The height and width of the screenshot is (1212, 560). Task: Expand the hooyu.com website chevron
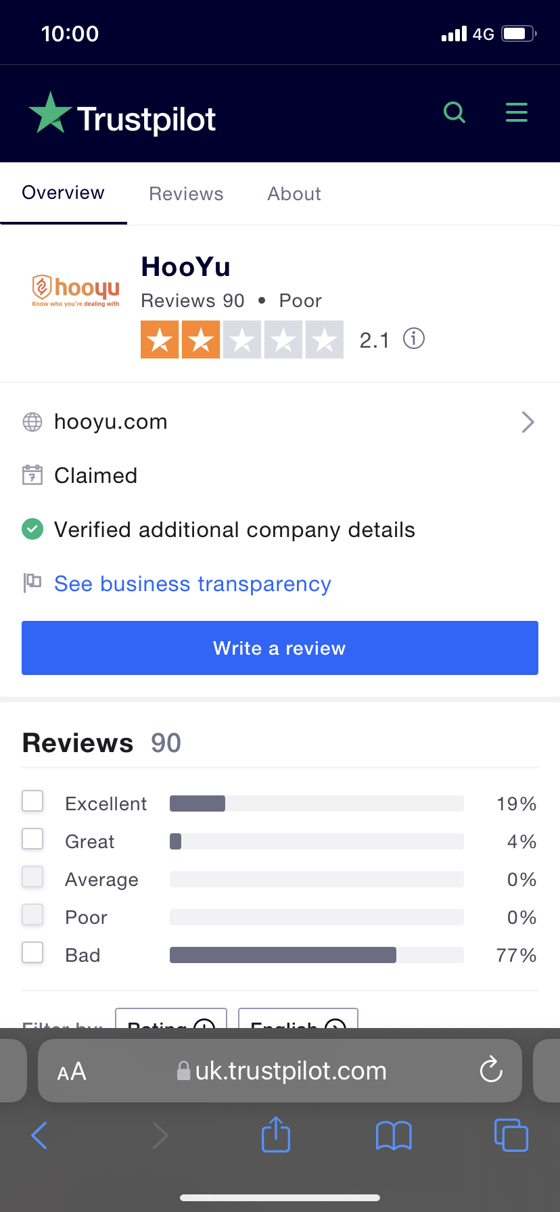pos(528,422)
